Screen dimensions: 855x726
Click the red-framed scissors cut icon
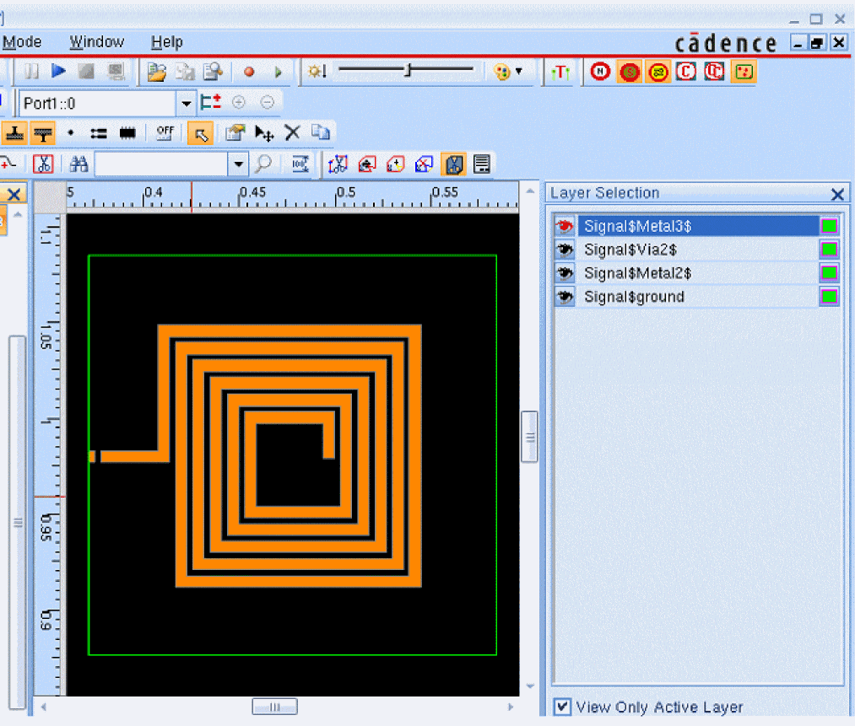[x=43, y=164]
